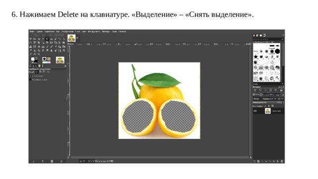
Task: Click the add-to-selection mode icon
Action: 40,72
